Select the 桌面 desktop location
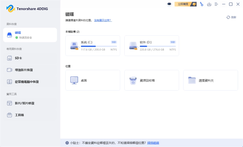 (x=93, y=80)
